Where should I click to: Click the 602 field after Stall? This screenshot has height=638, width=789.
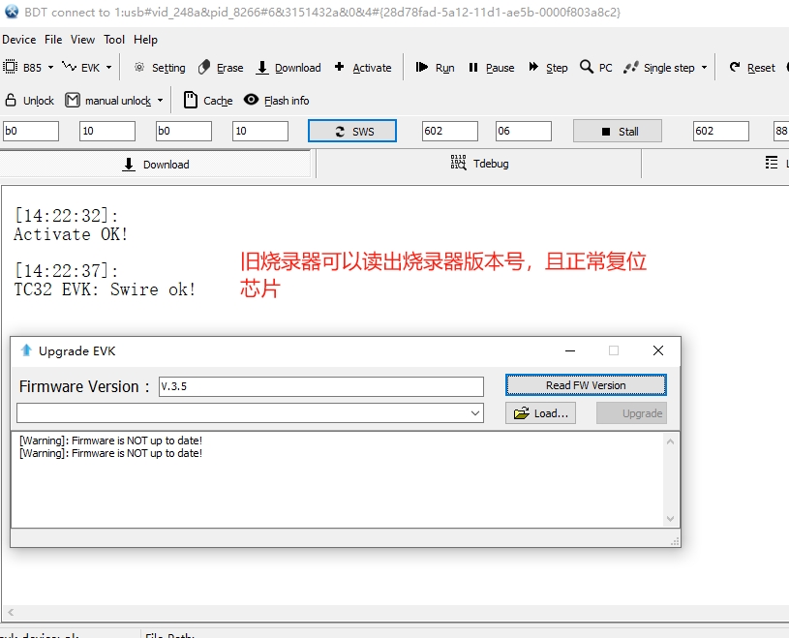click(x=721, y=131)
